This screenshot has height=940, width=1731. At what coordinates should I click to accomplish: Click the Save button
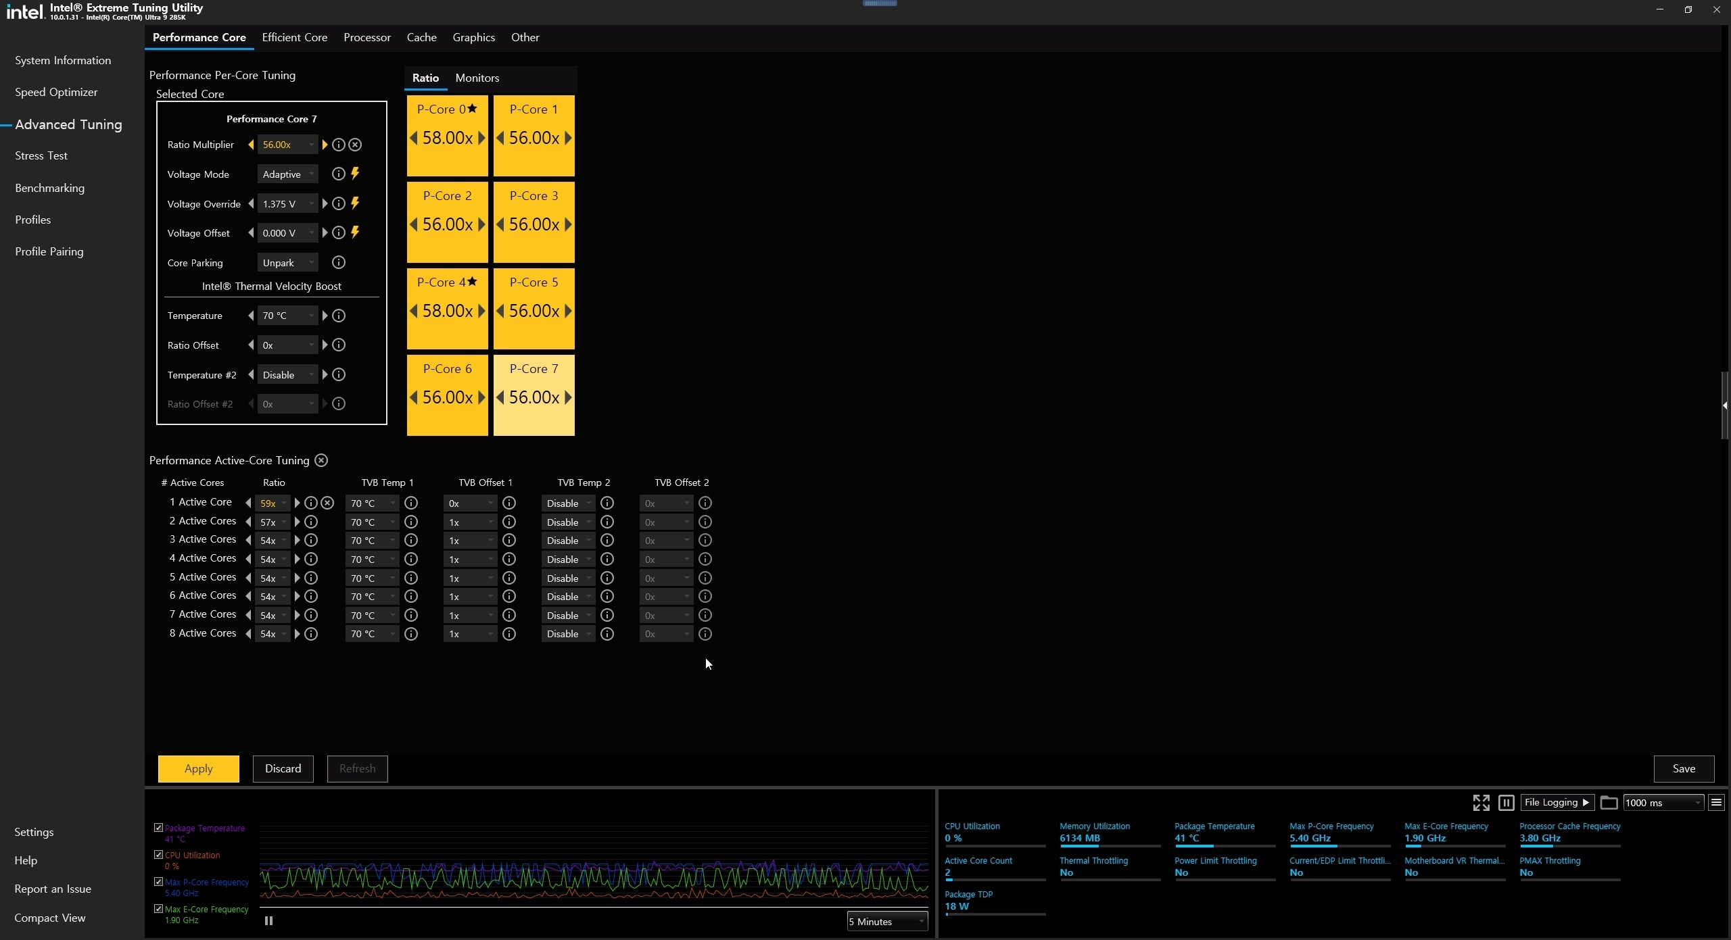(1684, 768)
